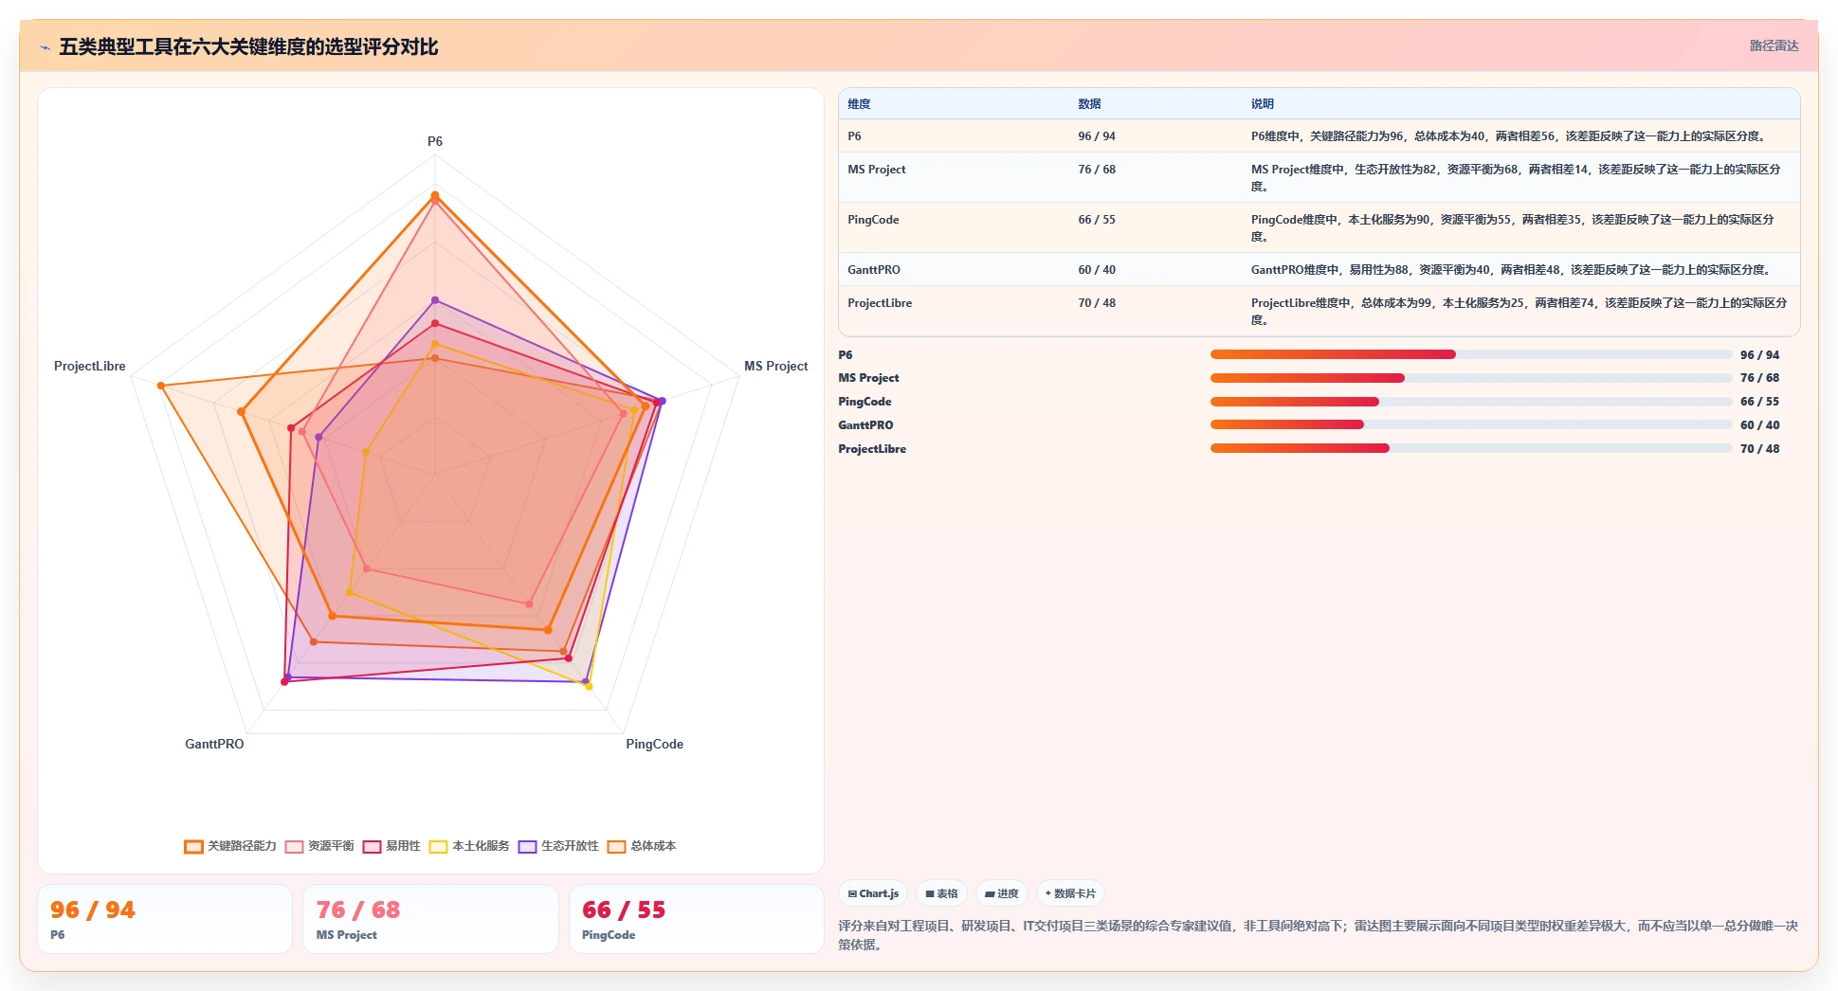Click the MS Project axis label on the radar

pos(775,366)
